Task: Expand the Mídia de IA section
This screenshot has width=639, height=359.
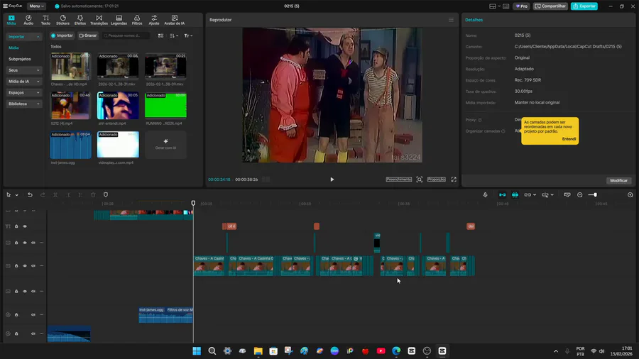Action: [24, 82]
